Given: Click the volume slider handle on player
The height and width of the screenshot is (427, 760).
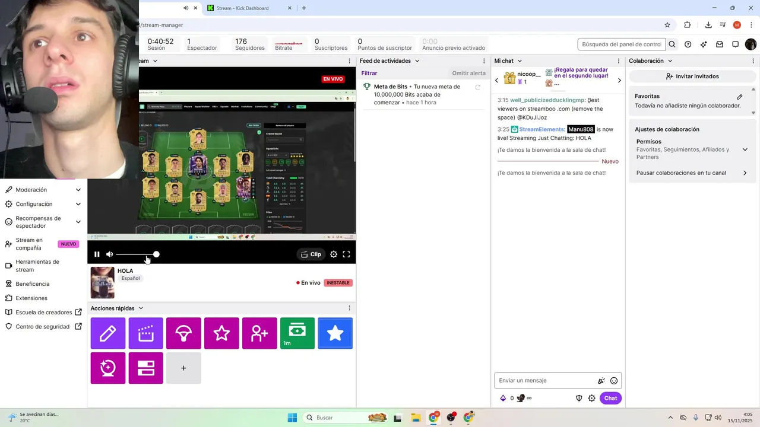Looking at the screenshot, I should pos(156,254).
